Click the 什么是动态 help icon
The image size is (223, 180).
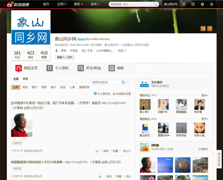[x=95, y=94]
